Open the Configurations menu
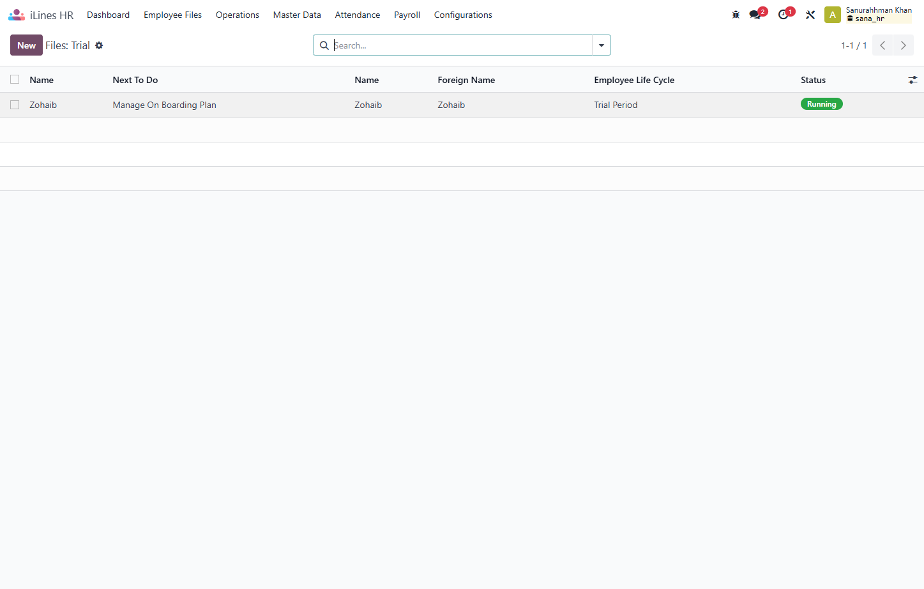The width and height of the screenshot is (924, 589). tap(463, 15)
